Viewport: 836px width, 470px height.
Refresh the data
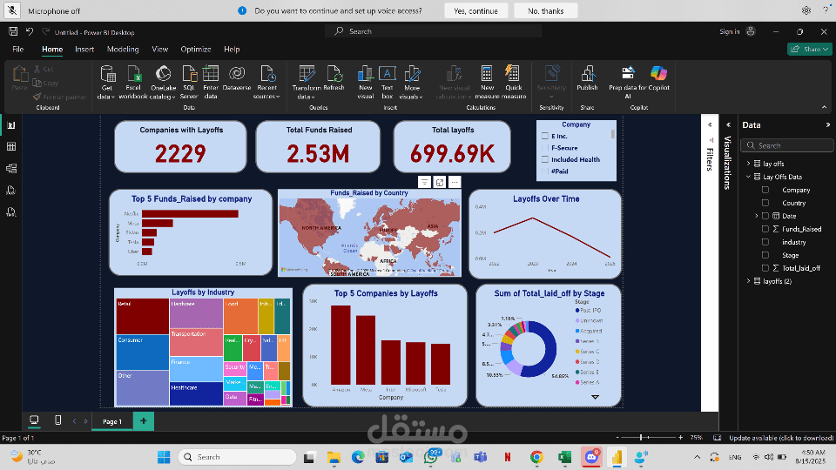334,79
